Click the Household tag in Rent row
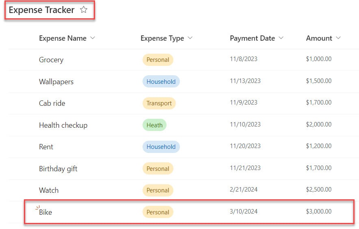The height and width of the screenshot is (229, 359). (161, 147)
